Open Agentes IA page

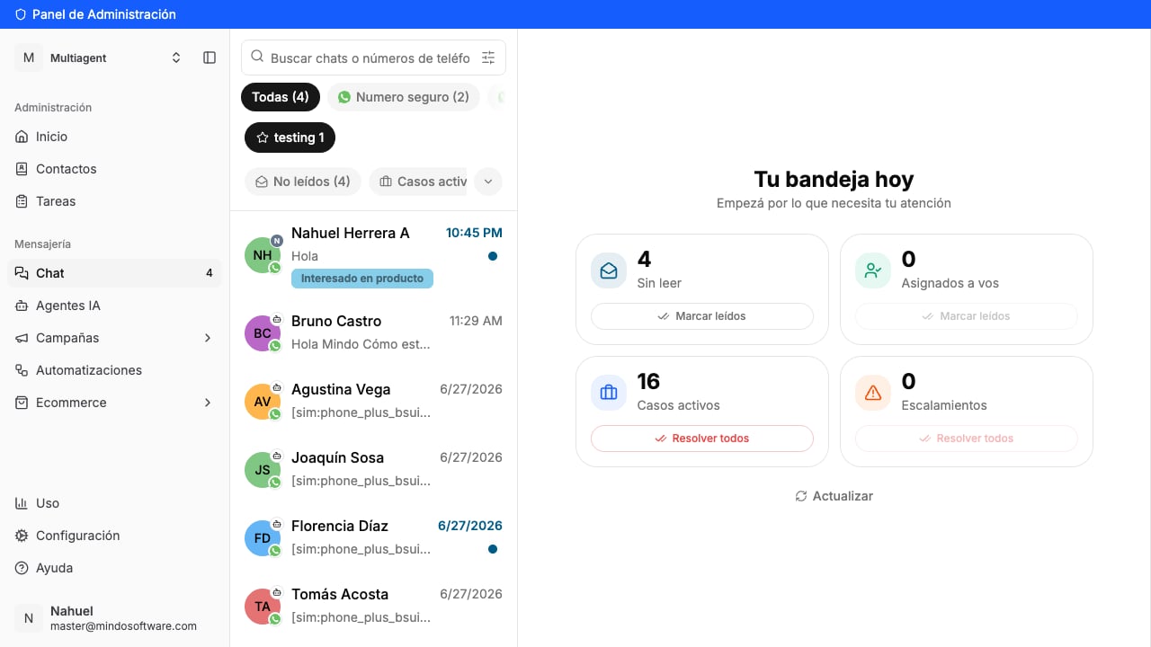point(114,306)
